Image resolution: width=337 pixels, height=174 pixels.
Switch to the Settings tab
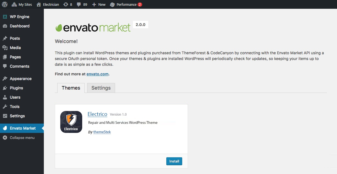101,88
